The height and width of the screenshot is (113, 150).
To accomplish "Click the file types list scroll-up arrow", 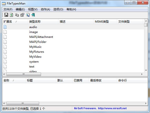I will click(146, 21).
